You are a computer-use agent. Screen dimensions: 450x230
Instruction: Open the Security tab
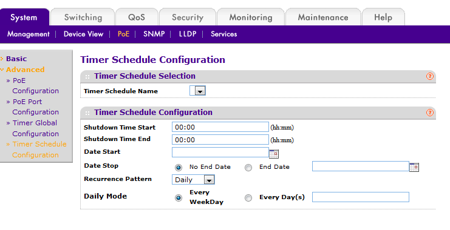point(188,18)
